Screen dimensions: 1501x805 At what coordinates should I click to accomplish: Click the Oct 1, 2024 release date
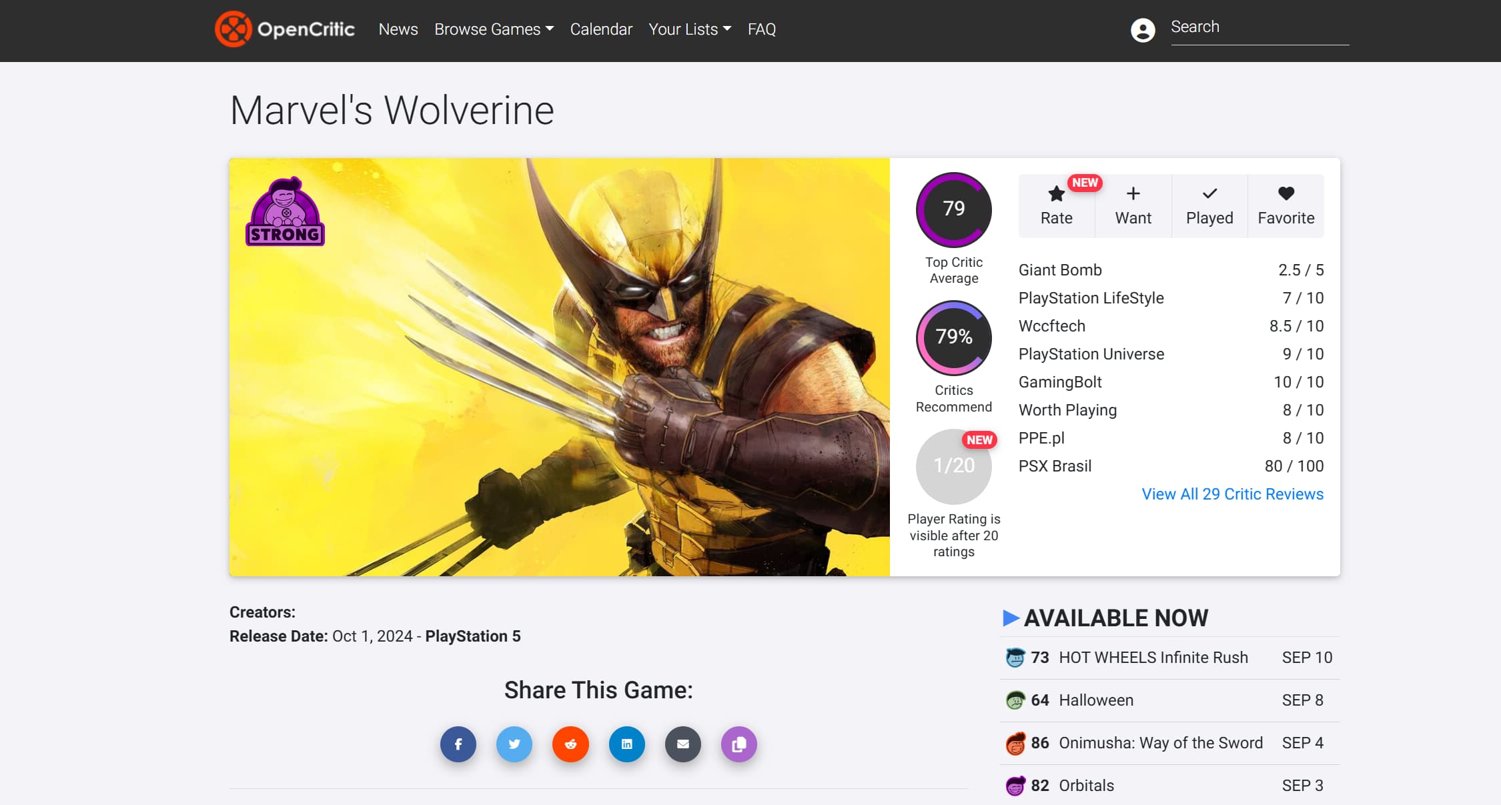click(372, 636)
